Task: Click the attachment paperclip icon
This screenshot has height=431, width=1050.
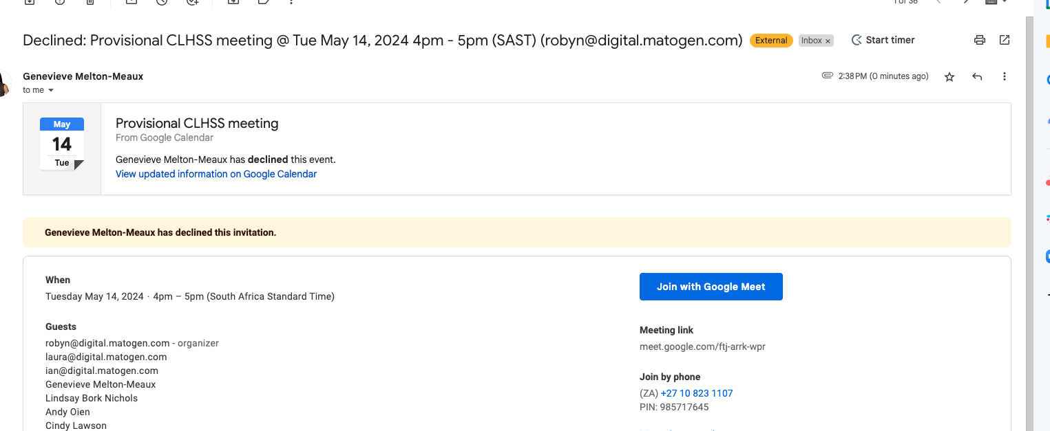Action: tap(828, 76)
